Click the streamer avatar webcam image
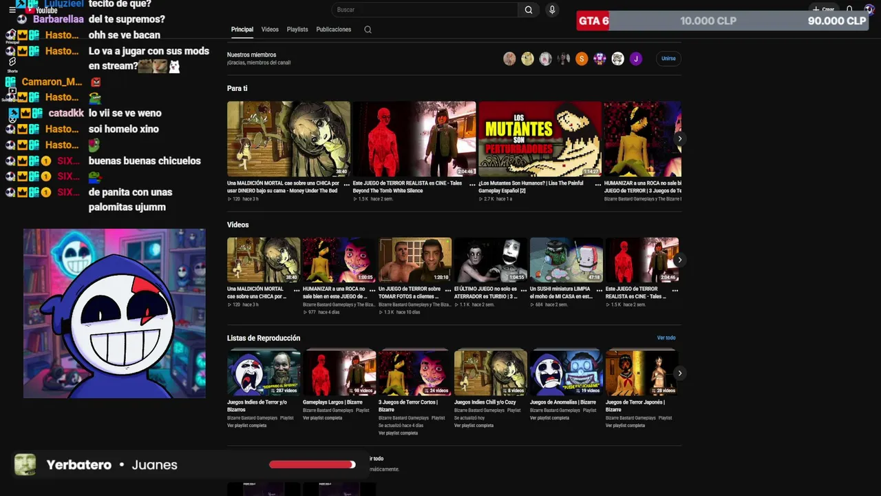This screenshot has height=496, width=881. click(114, 313)
